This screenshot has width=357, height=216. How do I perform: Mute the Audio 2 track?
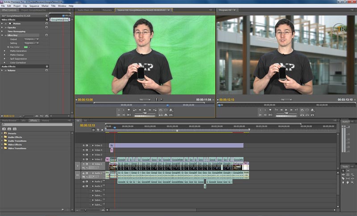pyautogui.click(x=83, y=182)
